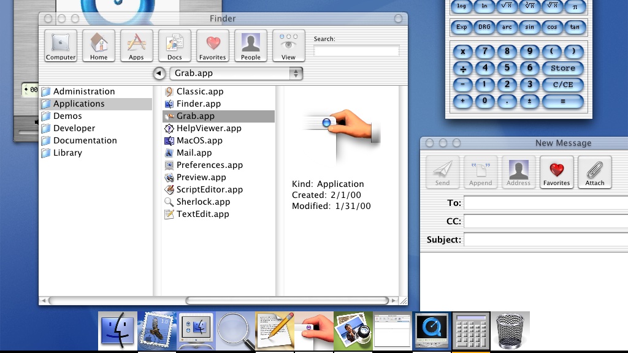Open Address in New Message toolbar
The width and height of the screenshot is (628, 353).
(518, 172)
